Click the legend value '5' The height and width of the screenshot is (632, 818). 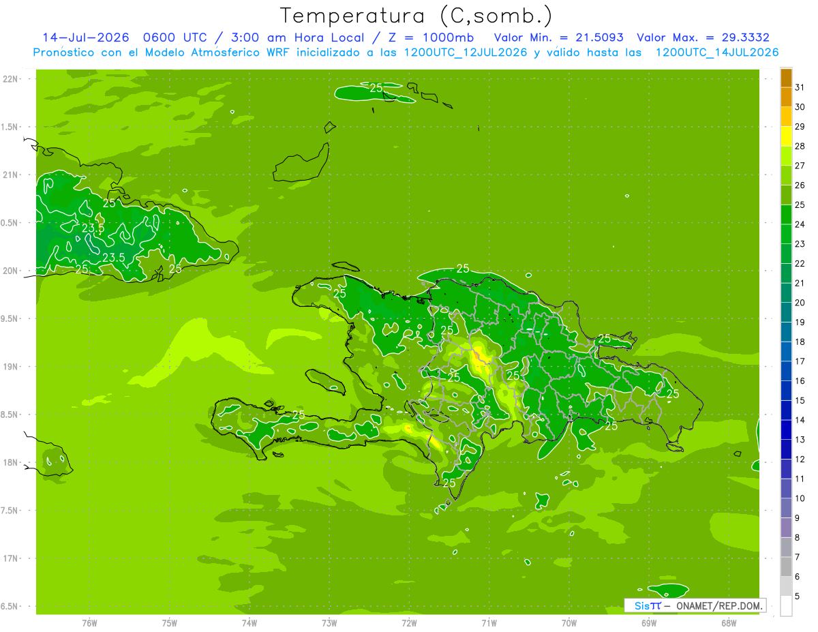click(798, 597)
